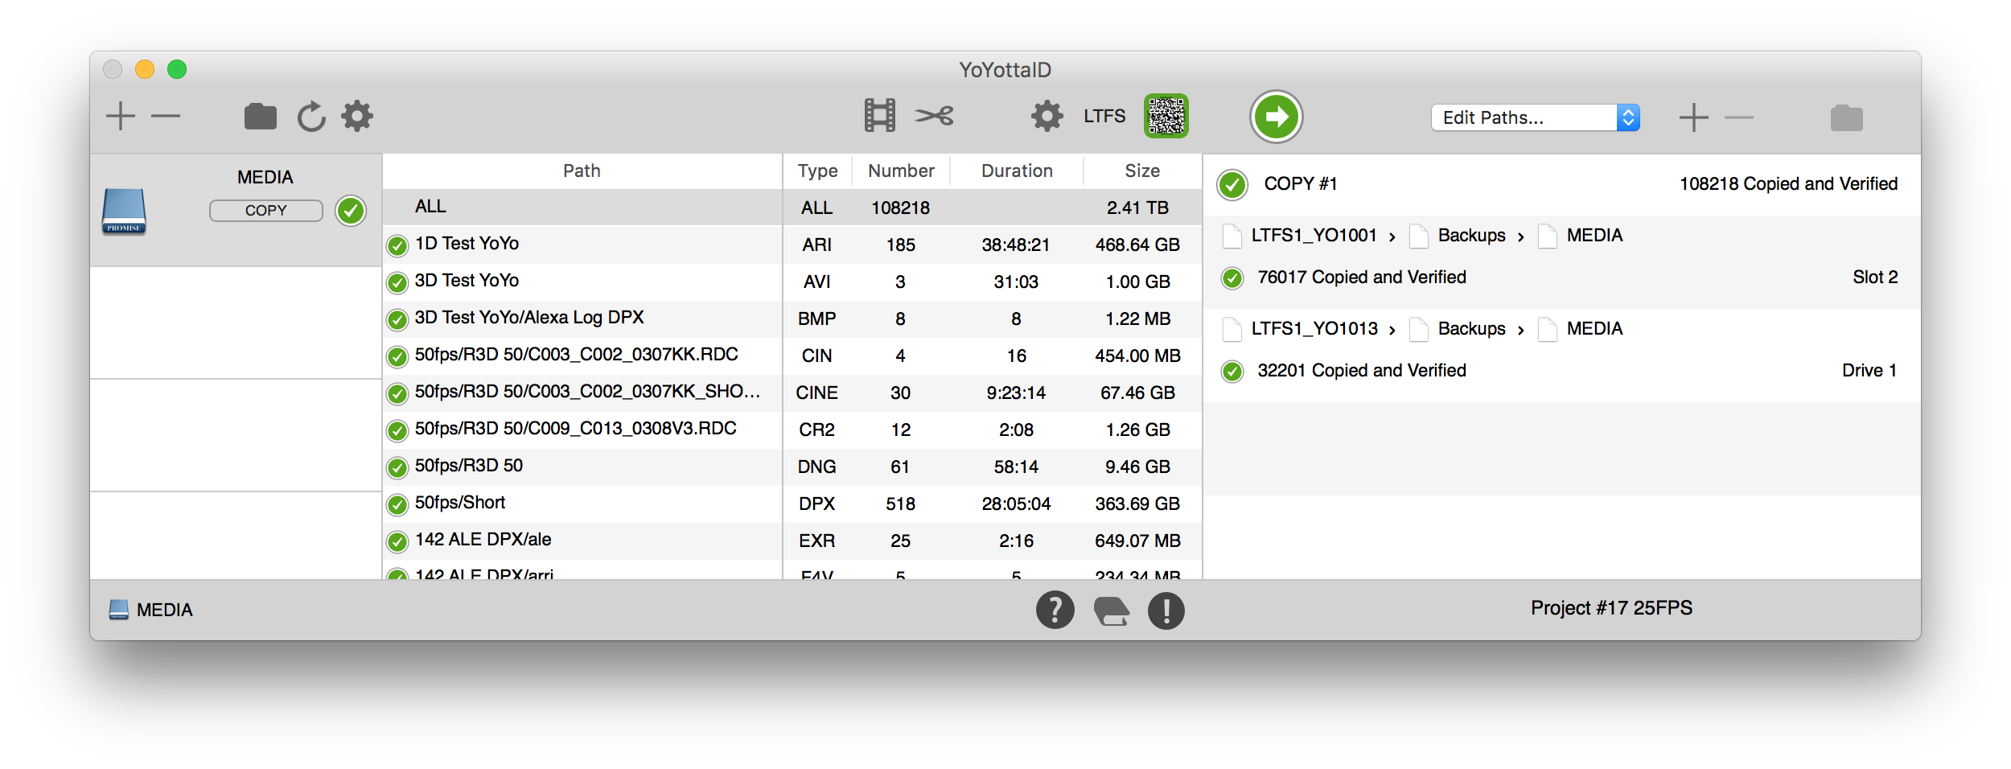
Task: Select the DPX type row
Action: pos(993,504)
